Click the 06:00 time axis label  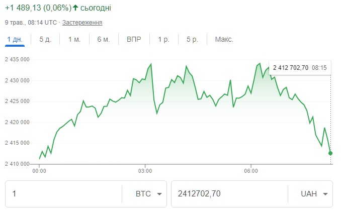[x=251, y=171]
